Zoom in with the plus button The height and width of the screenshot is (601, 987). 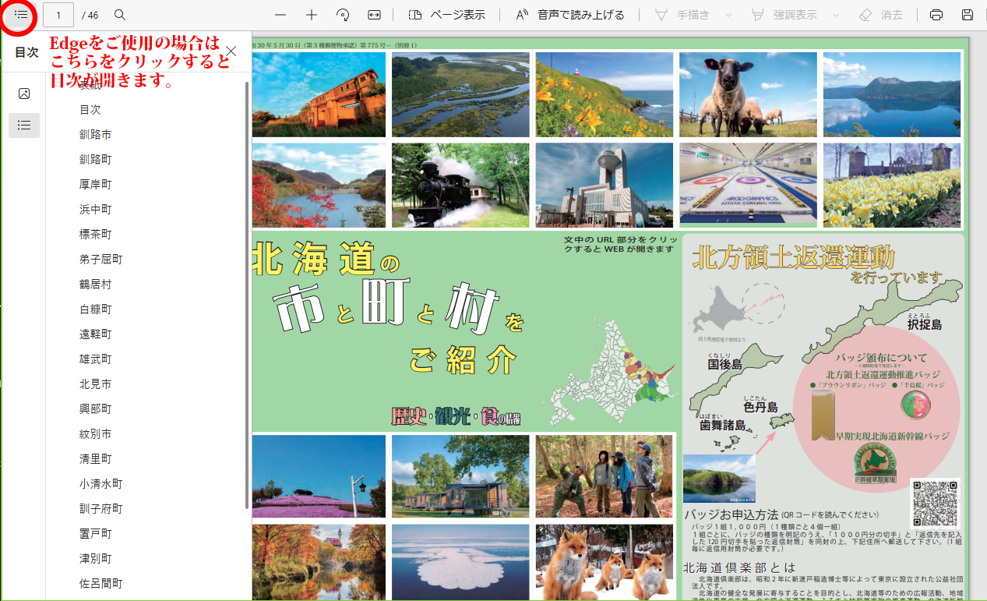click(x=312, y=15)
